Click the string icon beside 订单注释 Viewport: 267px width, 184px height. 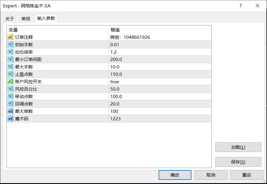click(x=10, y=37)
